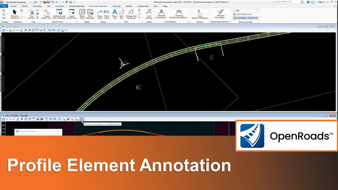Select the Element Selection tool in ribbon
The height and width of the screenshot is (190, 338).
click(x=15, y=14)
